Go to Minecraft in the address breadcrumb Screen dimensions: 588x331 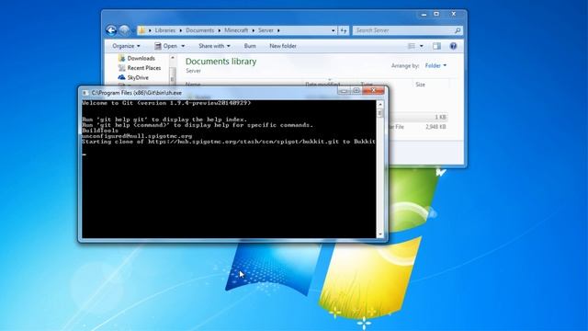coord(236,30)
